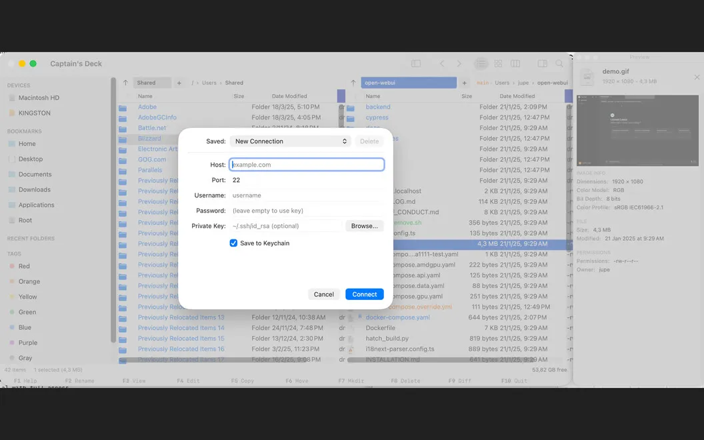Toggle the preview panel toolbar icon

pos(543,64)
